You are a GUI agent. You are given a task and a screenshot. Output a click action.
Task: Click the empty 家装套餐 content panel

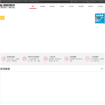click(x=52, y=87)
